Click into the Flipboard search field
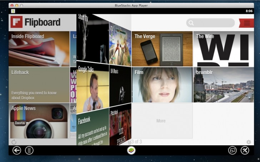Viewport: 260px width, 162px height. coord(210,23)
